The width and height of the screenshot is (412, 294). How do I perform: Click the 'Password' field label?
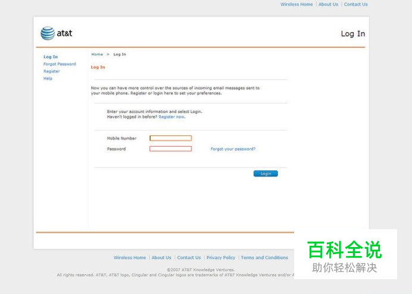[x=116, y=149]
